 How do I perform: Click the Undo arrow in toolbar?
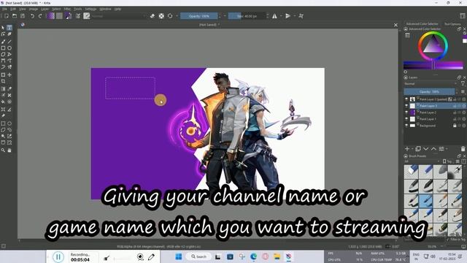pyautogui.click(x=32, y=16)
